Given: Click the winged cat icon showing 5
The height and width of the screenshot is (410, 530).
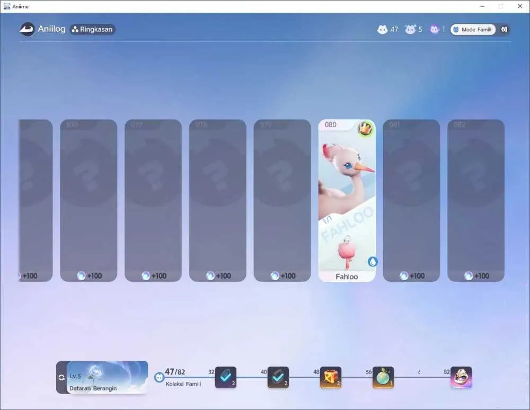Looking at the screenshot, I should pyautogui.click(x=410, y=29).
